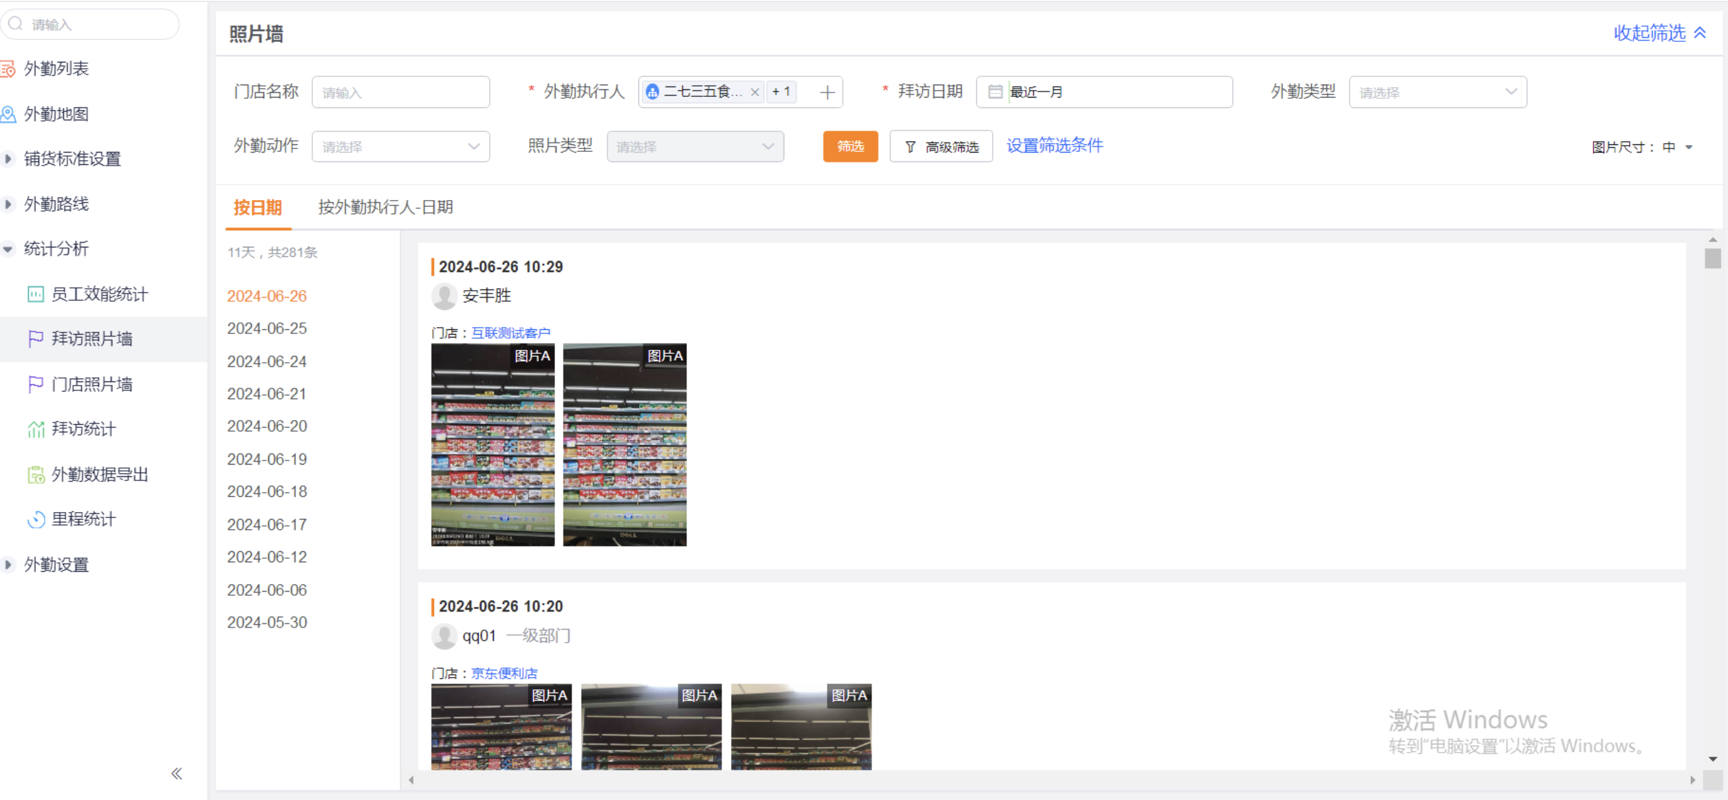The width and height of the screenshot is (1728, 800).
Task: Open 高级筛选 advanced filter
Action: click(941, 146)
